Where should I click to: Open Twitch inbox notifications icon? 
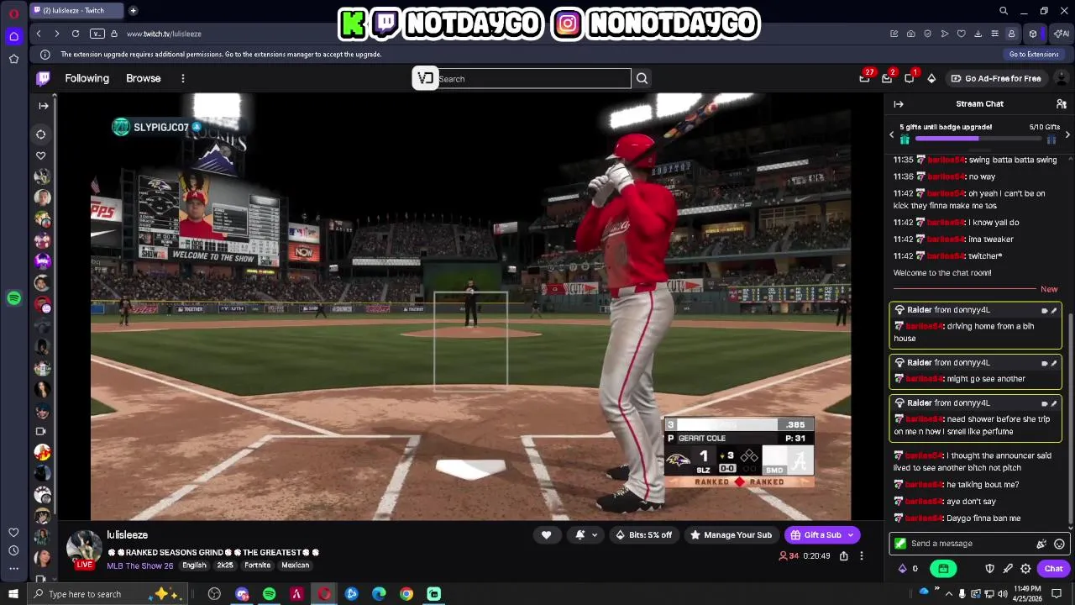(x=887, y=78)
